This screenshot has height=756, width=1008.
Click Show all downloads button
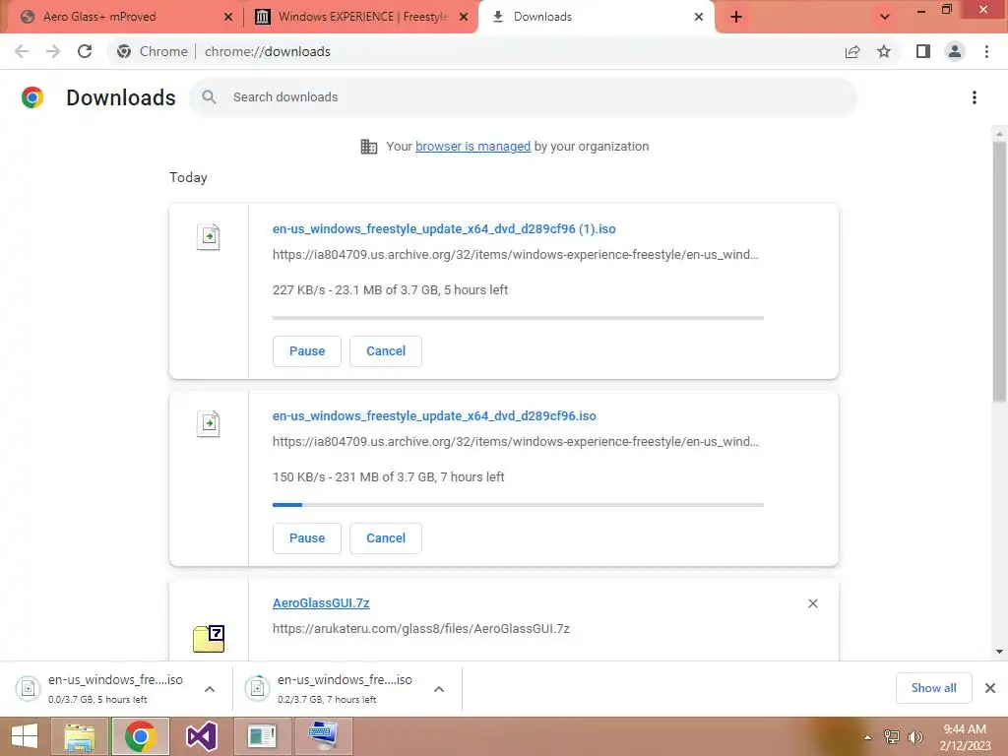coord(933,688)
